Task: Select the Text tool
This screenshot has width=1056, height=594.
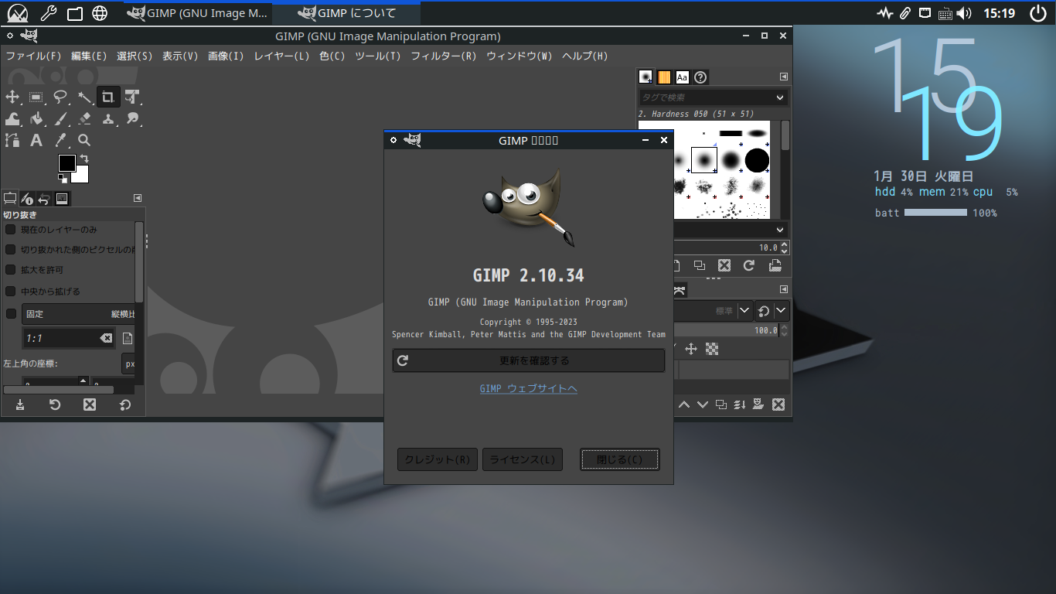Action: coord(36,140)
